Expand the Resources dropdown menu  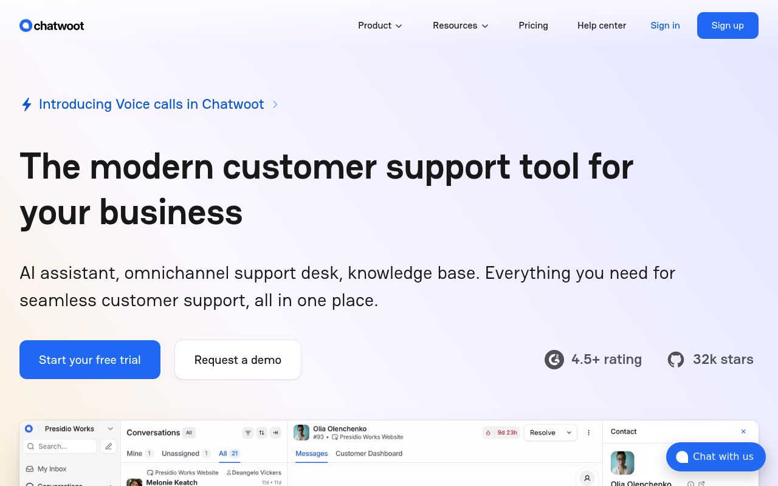coord(460,26)
